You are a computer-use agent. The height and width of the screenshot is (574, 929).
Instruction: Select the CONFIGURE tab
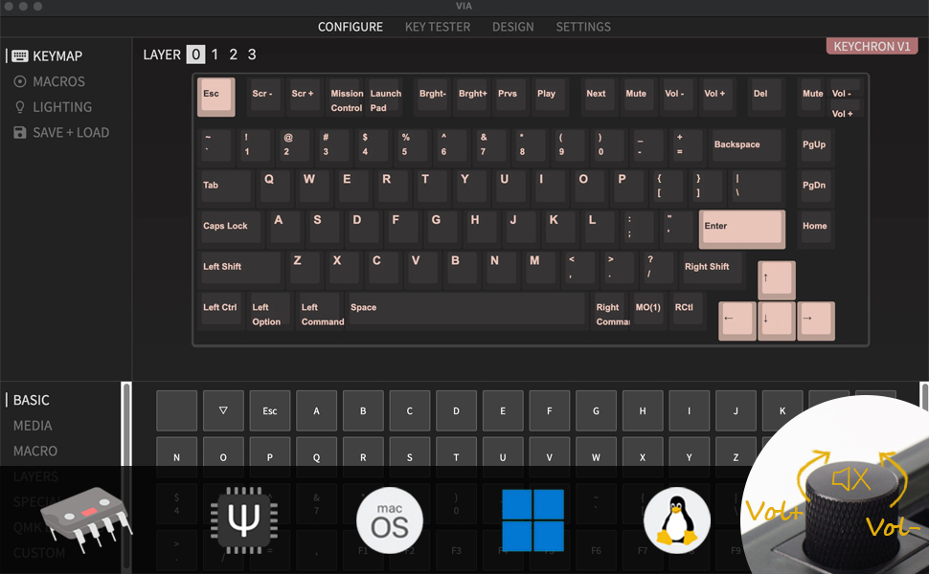pyautogui.click(x=351, y=27)
